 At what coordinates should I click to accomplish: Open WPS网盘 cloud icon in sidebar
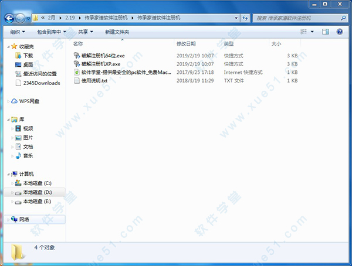[x=15, y=101]
